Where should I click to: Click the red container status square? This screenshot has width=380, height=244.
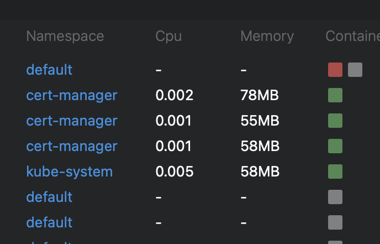coord(335,70)
